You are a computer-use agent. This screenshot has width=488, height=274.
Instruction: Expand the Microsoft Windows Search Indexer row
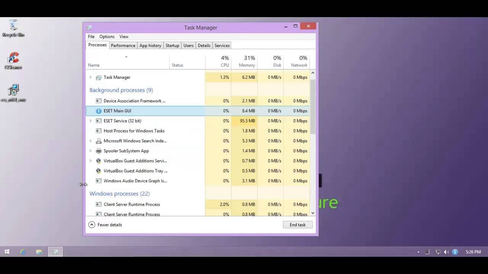coord(90,141)
